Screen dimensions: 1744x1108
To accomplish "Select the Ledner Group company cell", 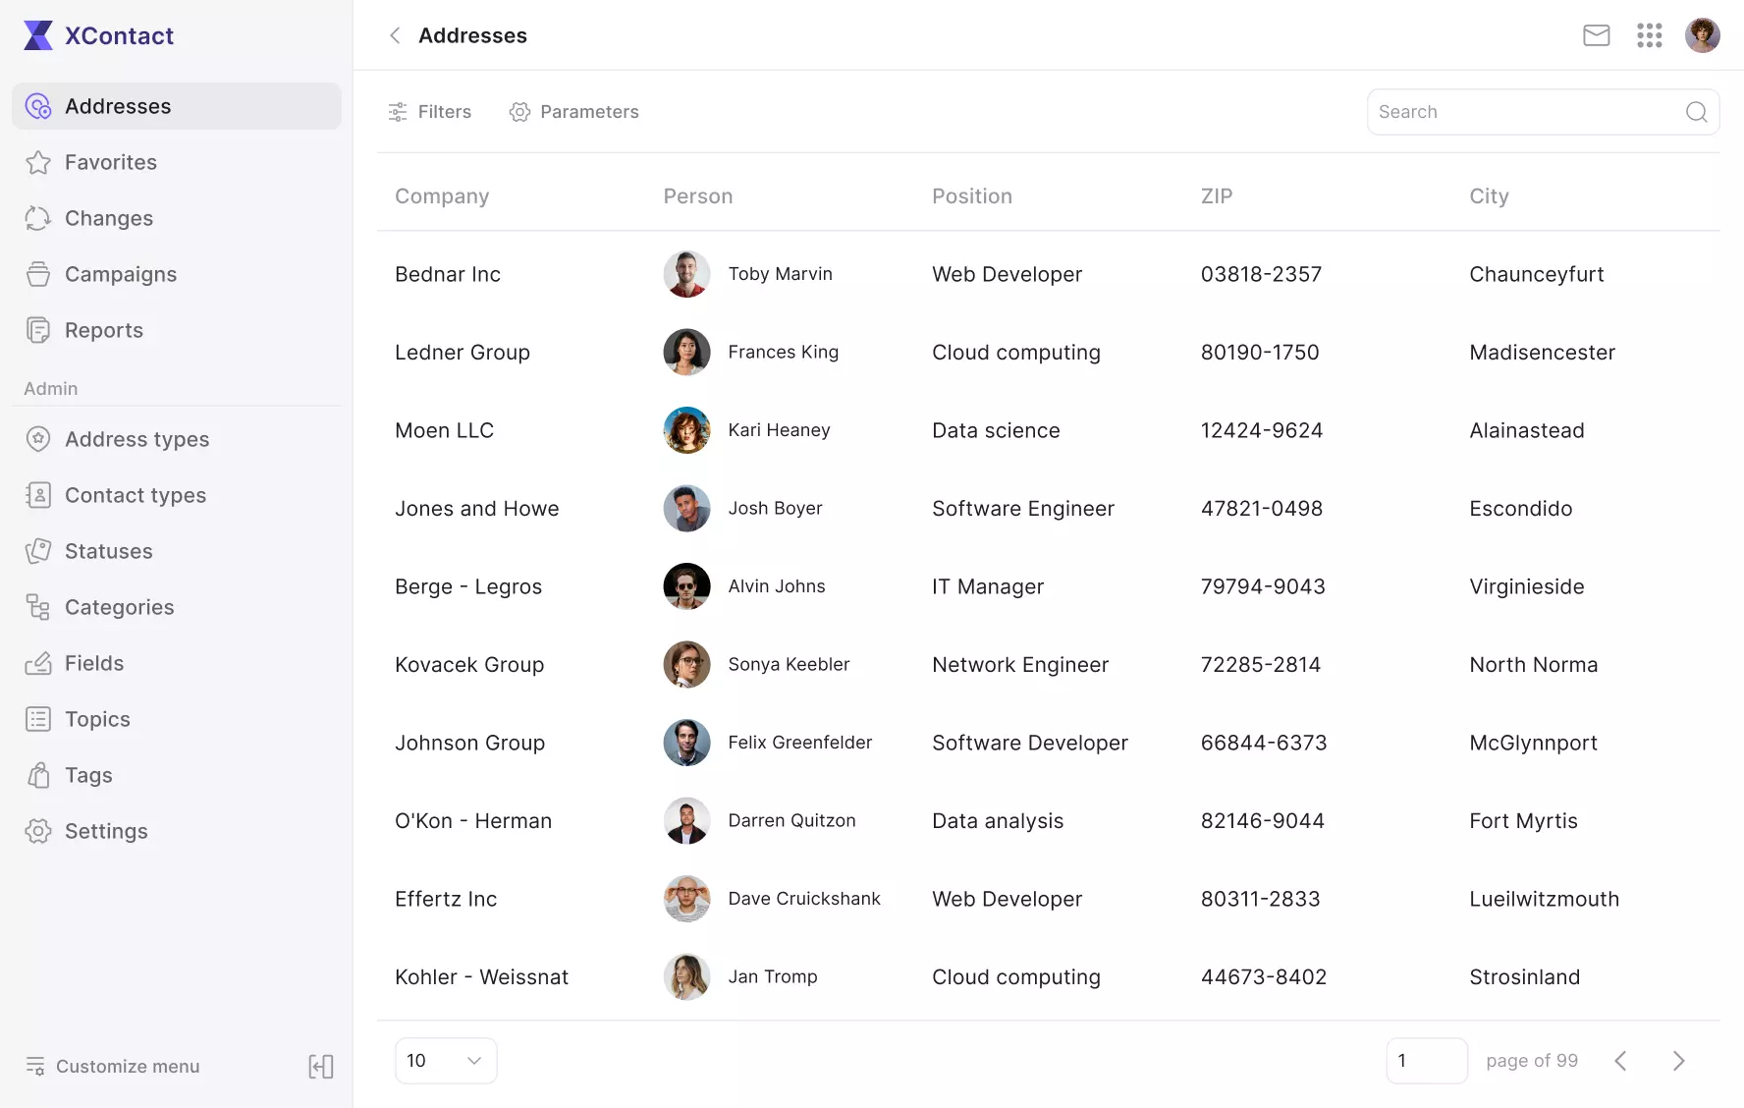I will 463,353.
